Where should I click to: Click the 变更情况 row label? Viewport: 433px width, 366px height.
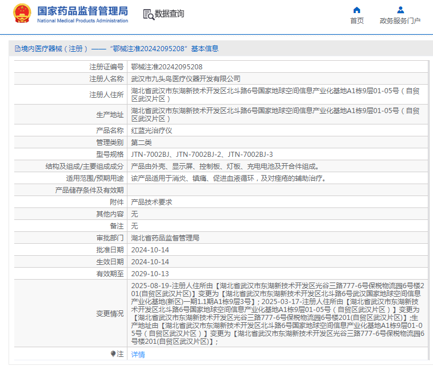(x=109, y=313)
